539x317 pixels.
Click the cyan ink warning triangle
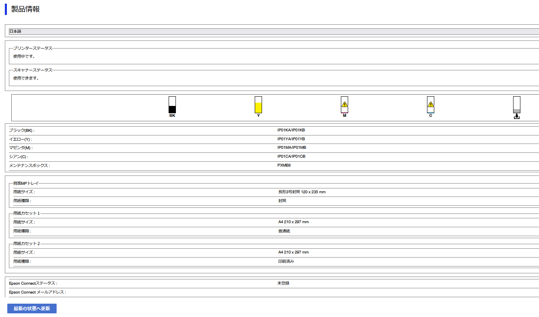[431, 104]
